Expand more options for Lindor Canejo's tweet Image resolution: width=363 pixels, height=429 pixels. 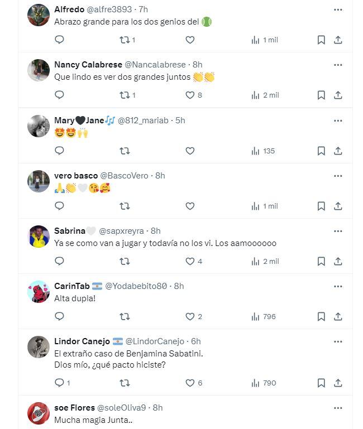click(338, 341)
